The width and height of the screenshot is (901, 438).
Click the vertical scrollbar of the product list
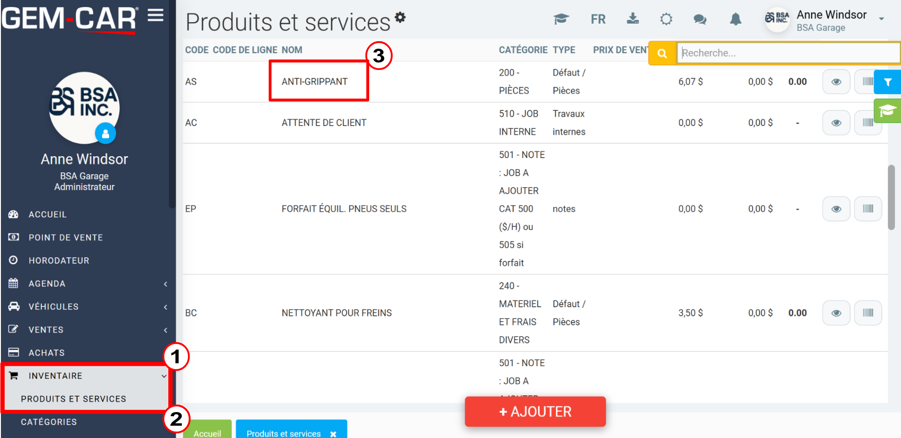click(891, 197)
